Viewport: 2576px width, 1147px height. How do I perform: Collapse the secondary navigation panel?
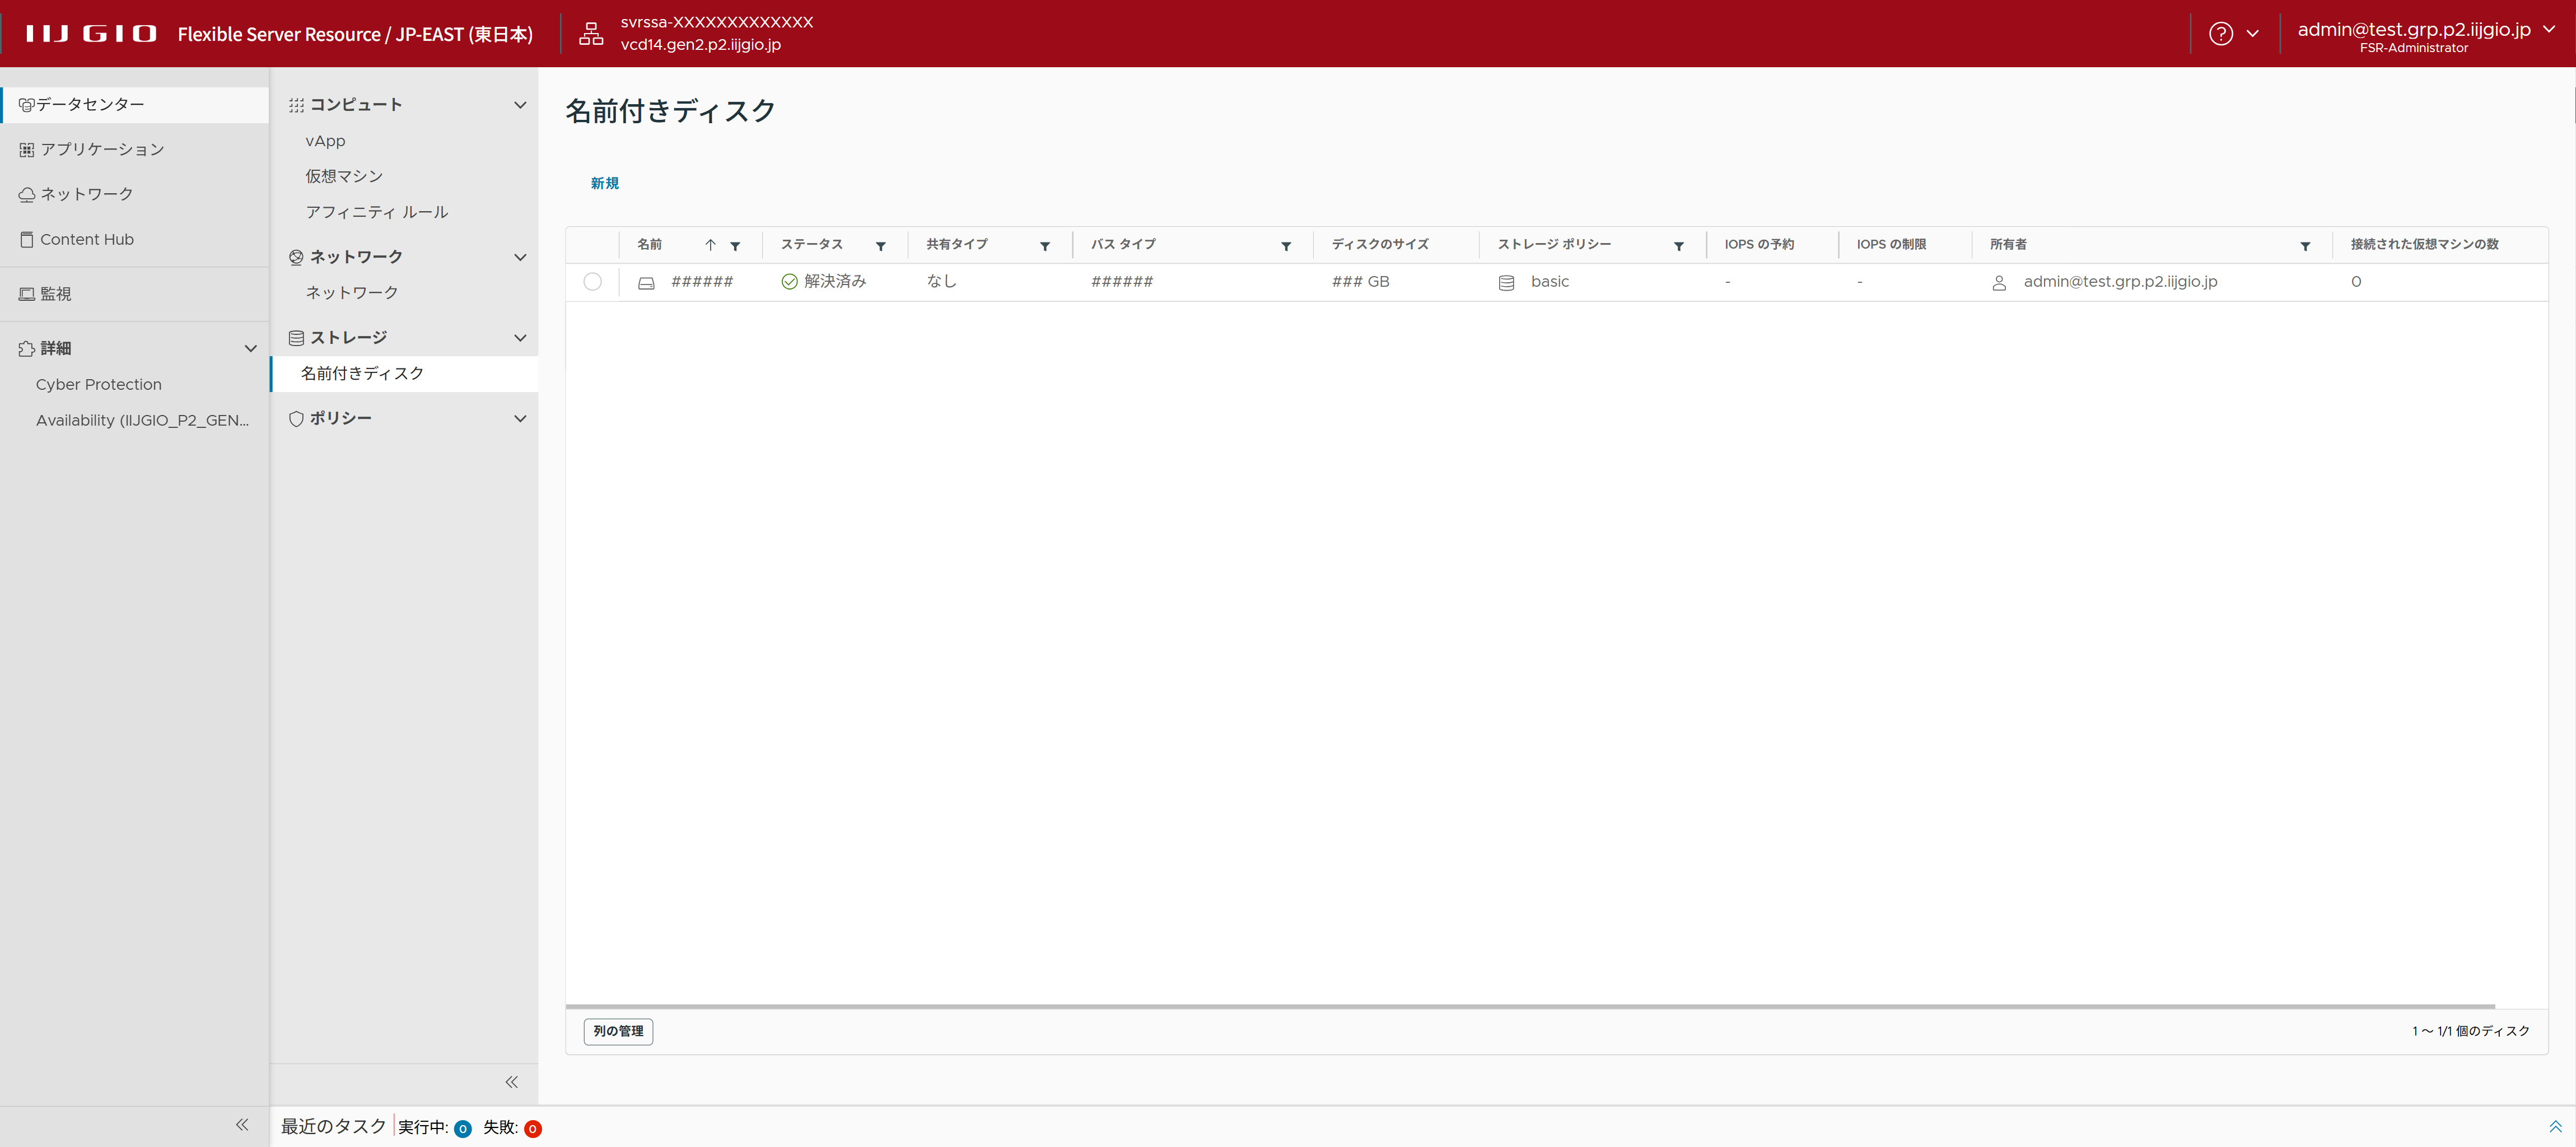(511, 1082)
